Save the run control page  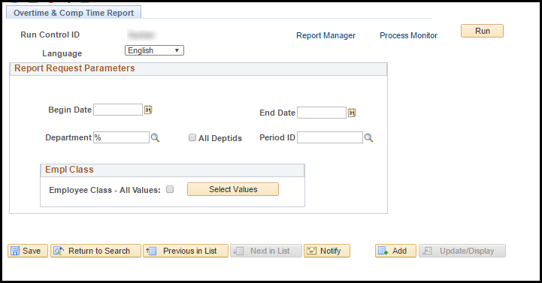pos(28,251)
